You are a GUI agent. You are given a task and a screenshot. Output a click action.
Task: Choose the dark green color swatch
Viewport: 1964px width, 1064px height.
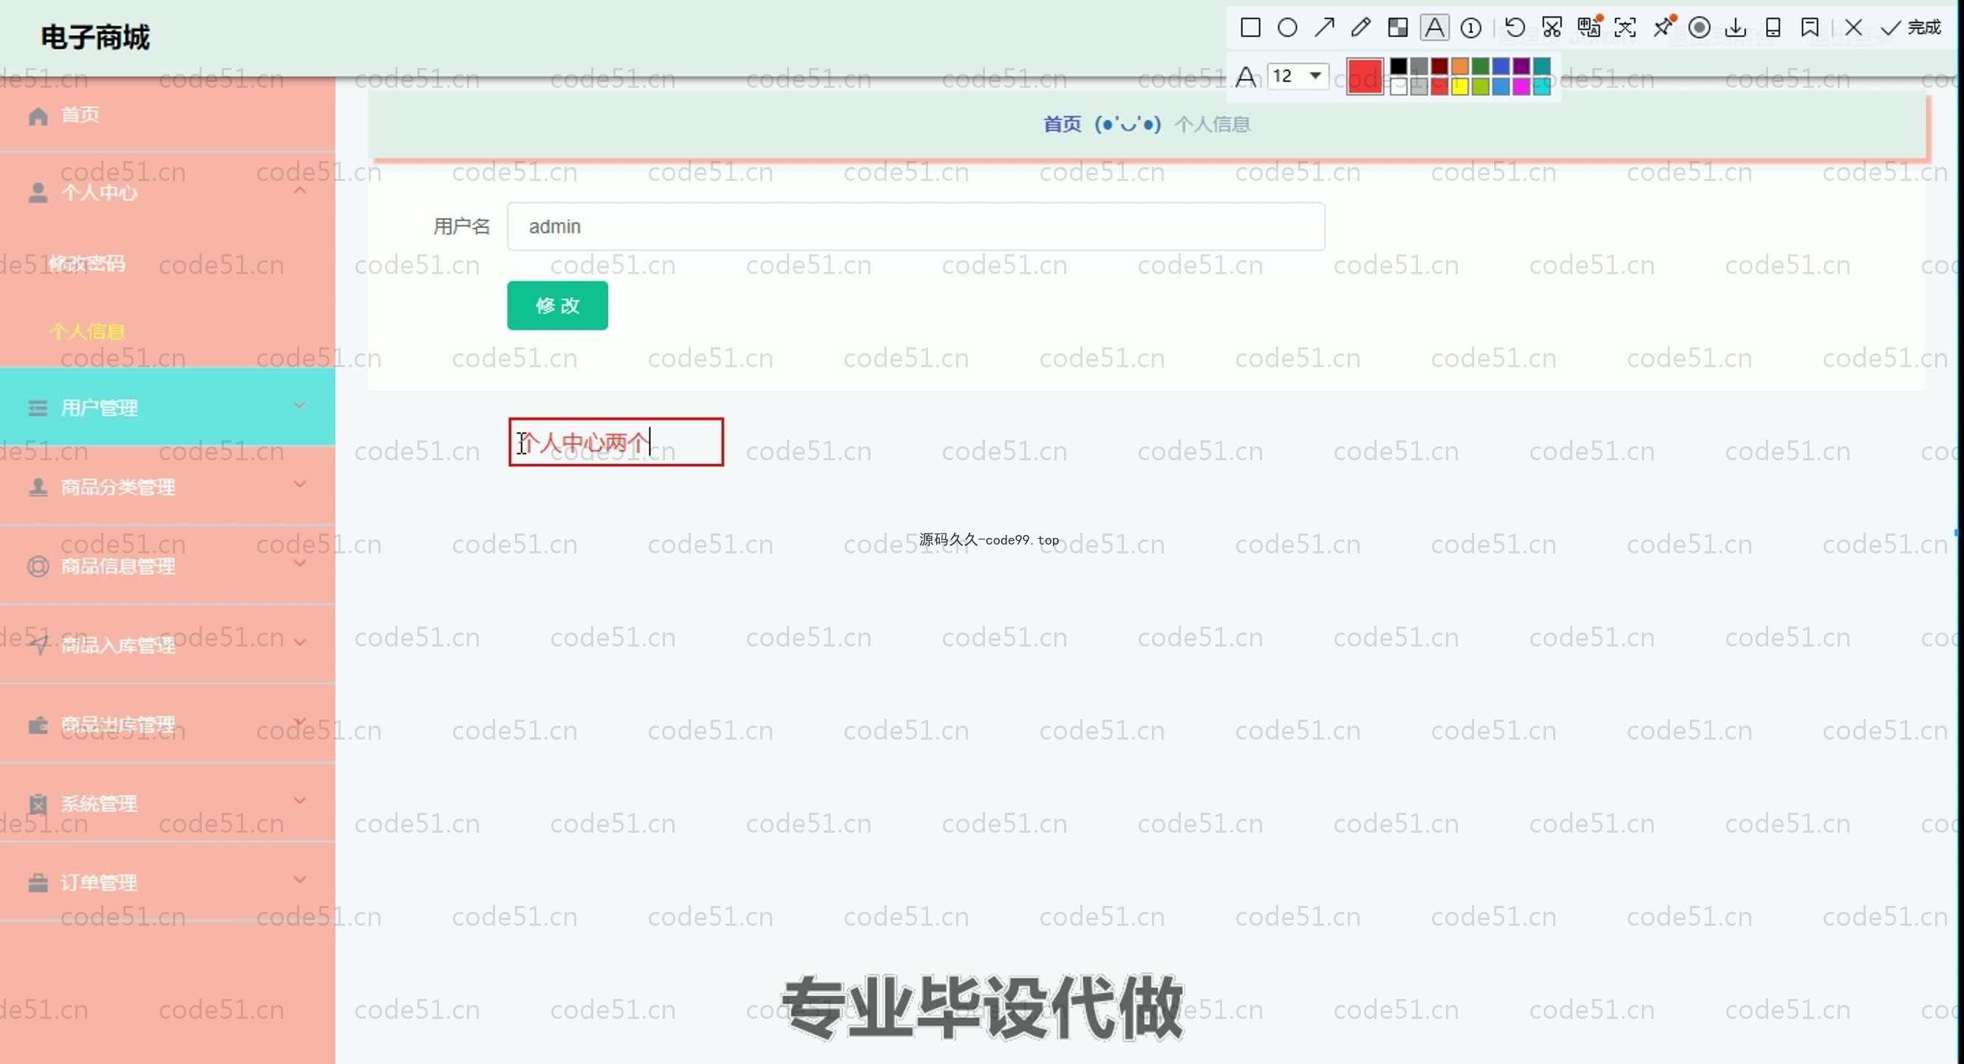click(1480, 66)
